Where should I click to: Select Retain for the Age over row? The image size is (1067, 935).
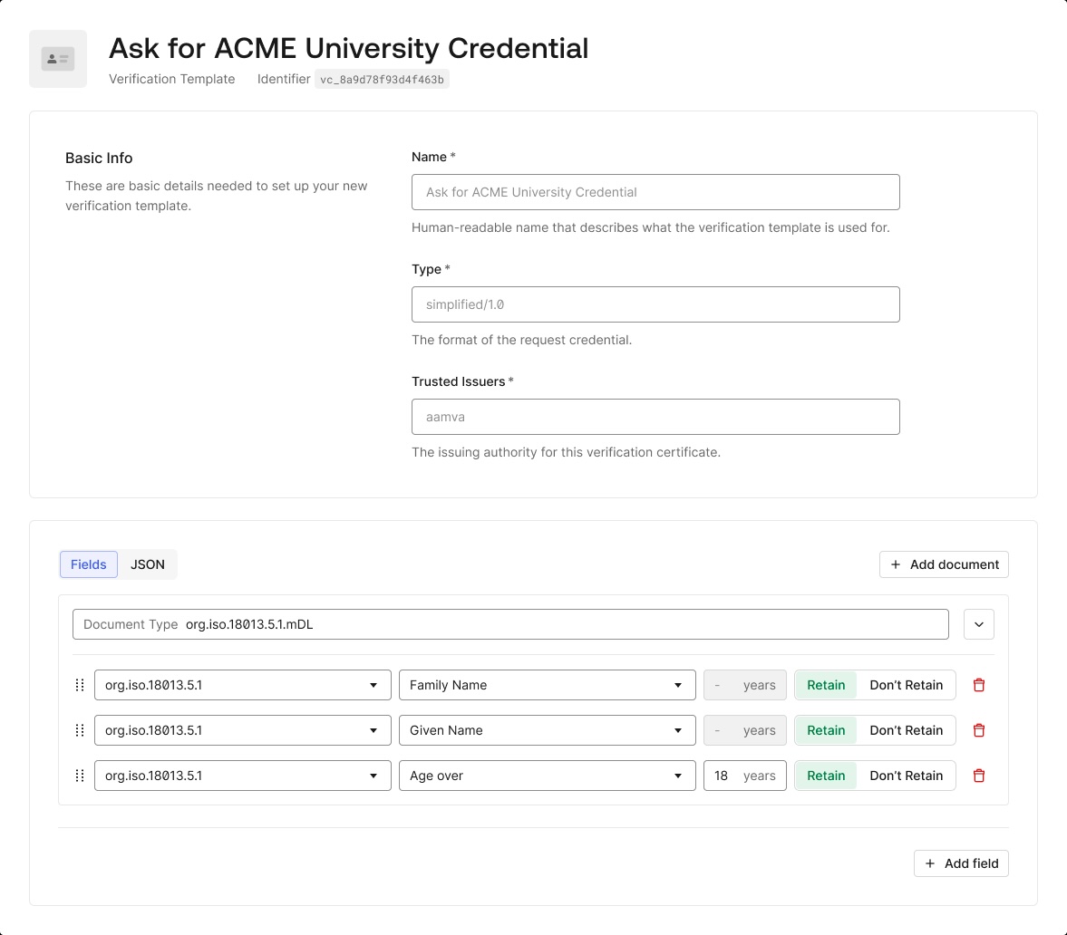826,776
